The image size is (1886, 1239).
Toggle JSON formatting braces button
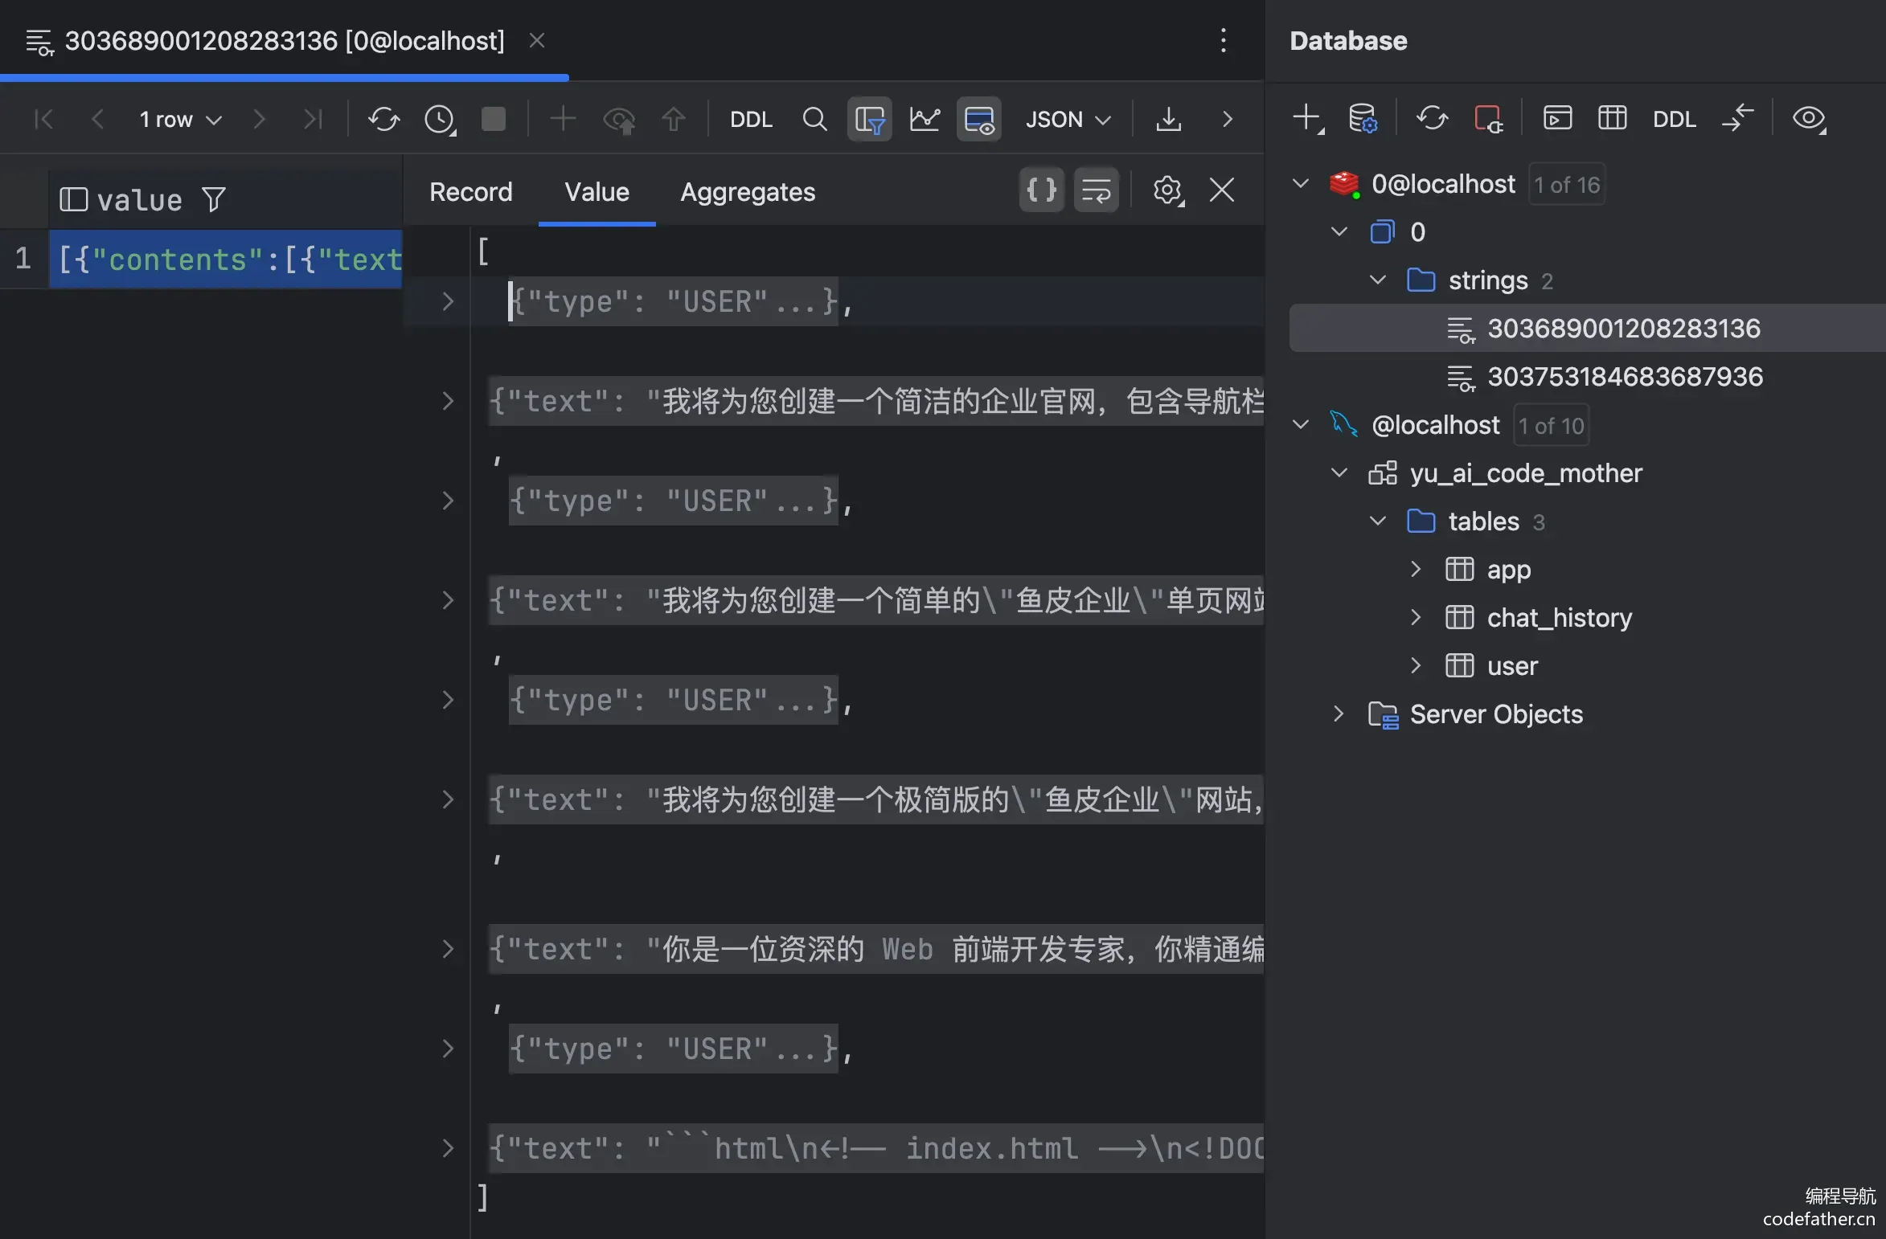tap(1042, 190)
